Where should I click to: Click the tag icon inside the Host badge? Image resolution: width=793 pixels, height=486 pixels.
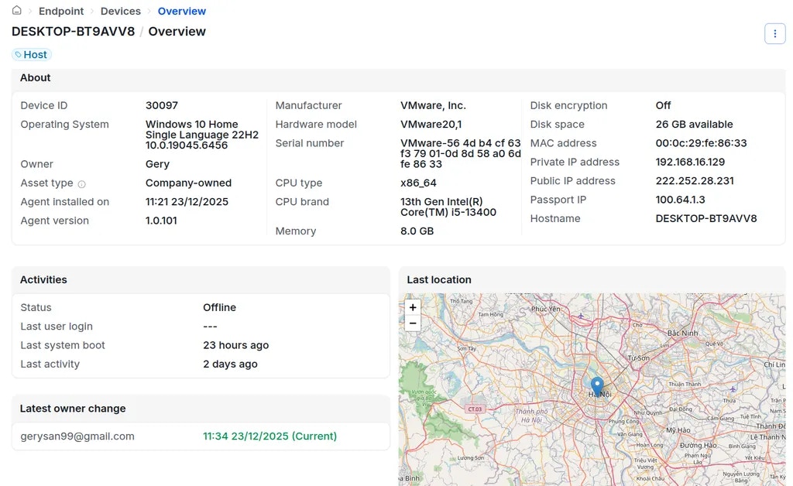20,54
